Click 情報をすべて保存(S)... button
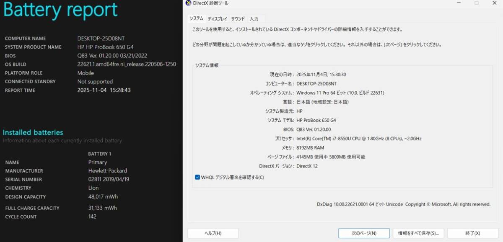Viewport: 503px width, 242px height. pos(418,233)
